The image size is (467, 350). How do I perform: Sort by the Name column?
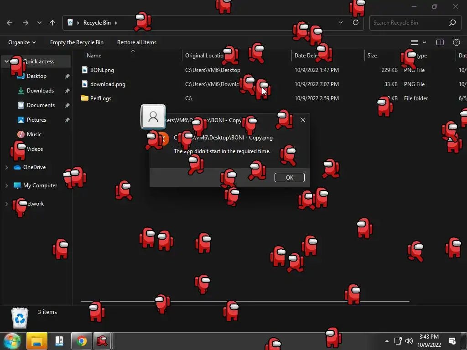[x=94, y=56]
